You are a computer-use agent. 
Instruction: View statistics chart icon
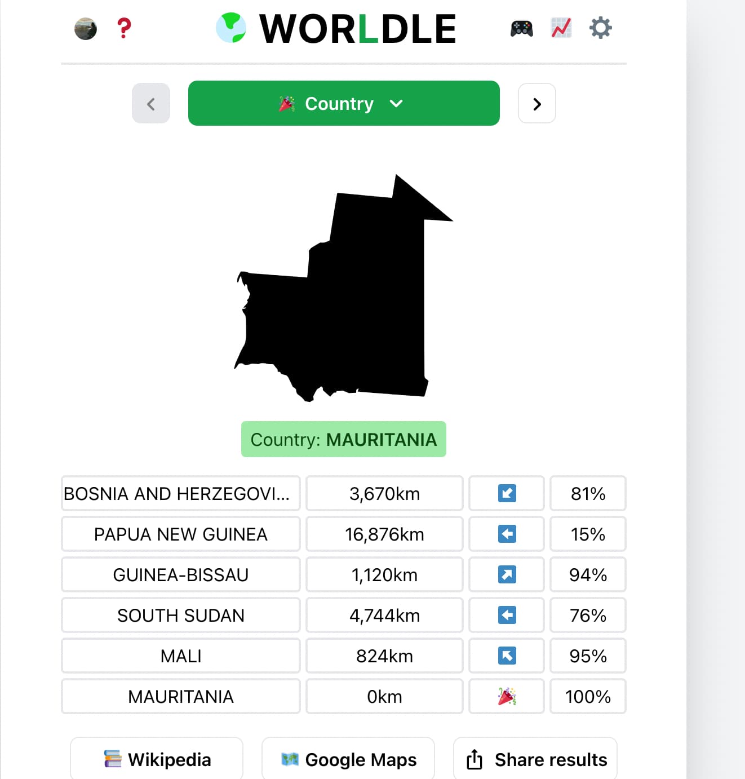coord(561,28)
